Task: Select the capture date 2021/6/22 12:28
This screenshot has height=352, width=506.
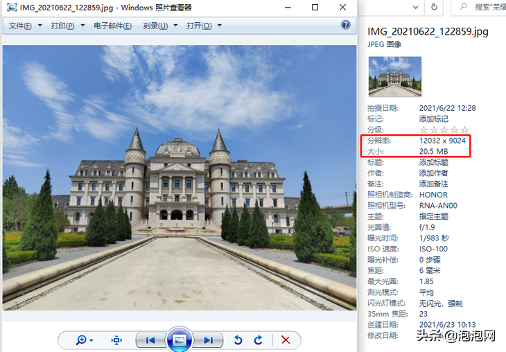Action: click(448, 108)
